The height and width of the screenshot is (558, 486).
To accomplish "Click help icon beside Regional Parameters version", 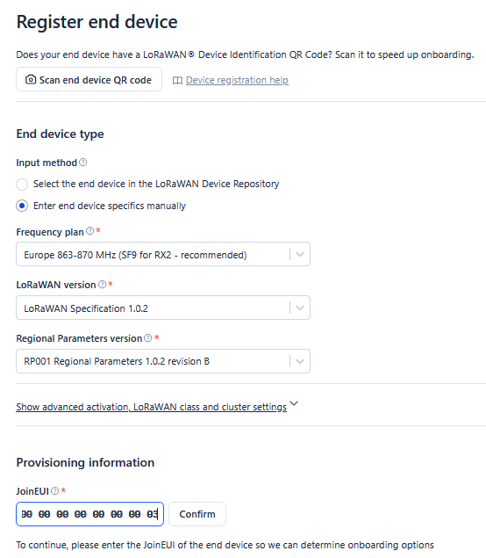I will coord(148,337).
